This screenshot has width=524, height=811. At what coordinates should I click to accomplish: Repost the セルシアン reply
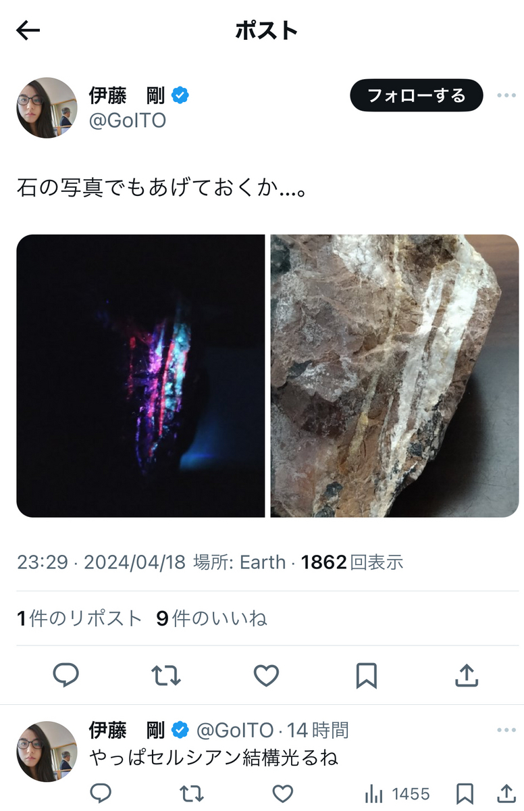[x=191, y=793]
